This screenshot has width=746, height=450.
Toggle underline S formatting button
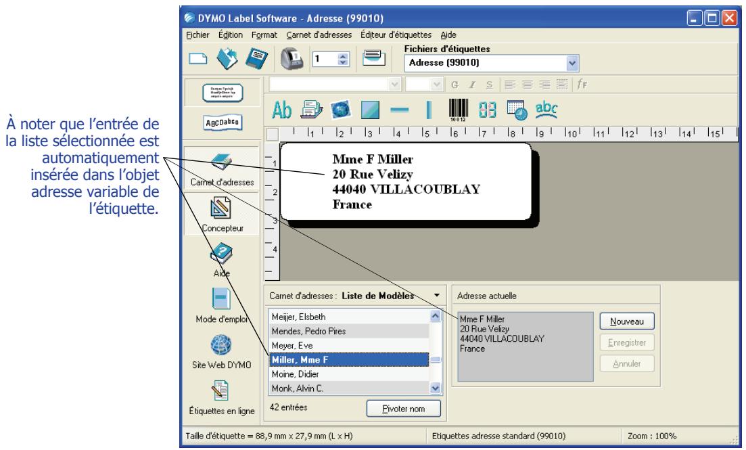pos(489,85)
